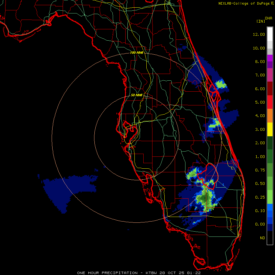The image size is (275, 275).
Task: Pick the white swatch in the color scale
Action: (x=270, y=34)
